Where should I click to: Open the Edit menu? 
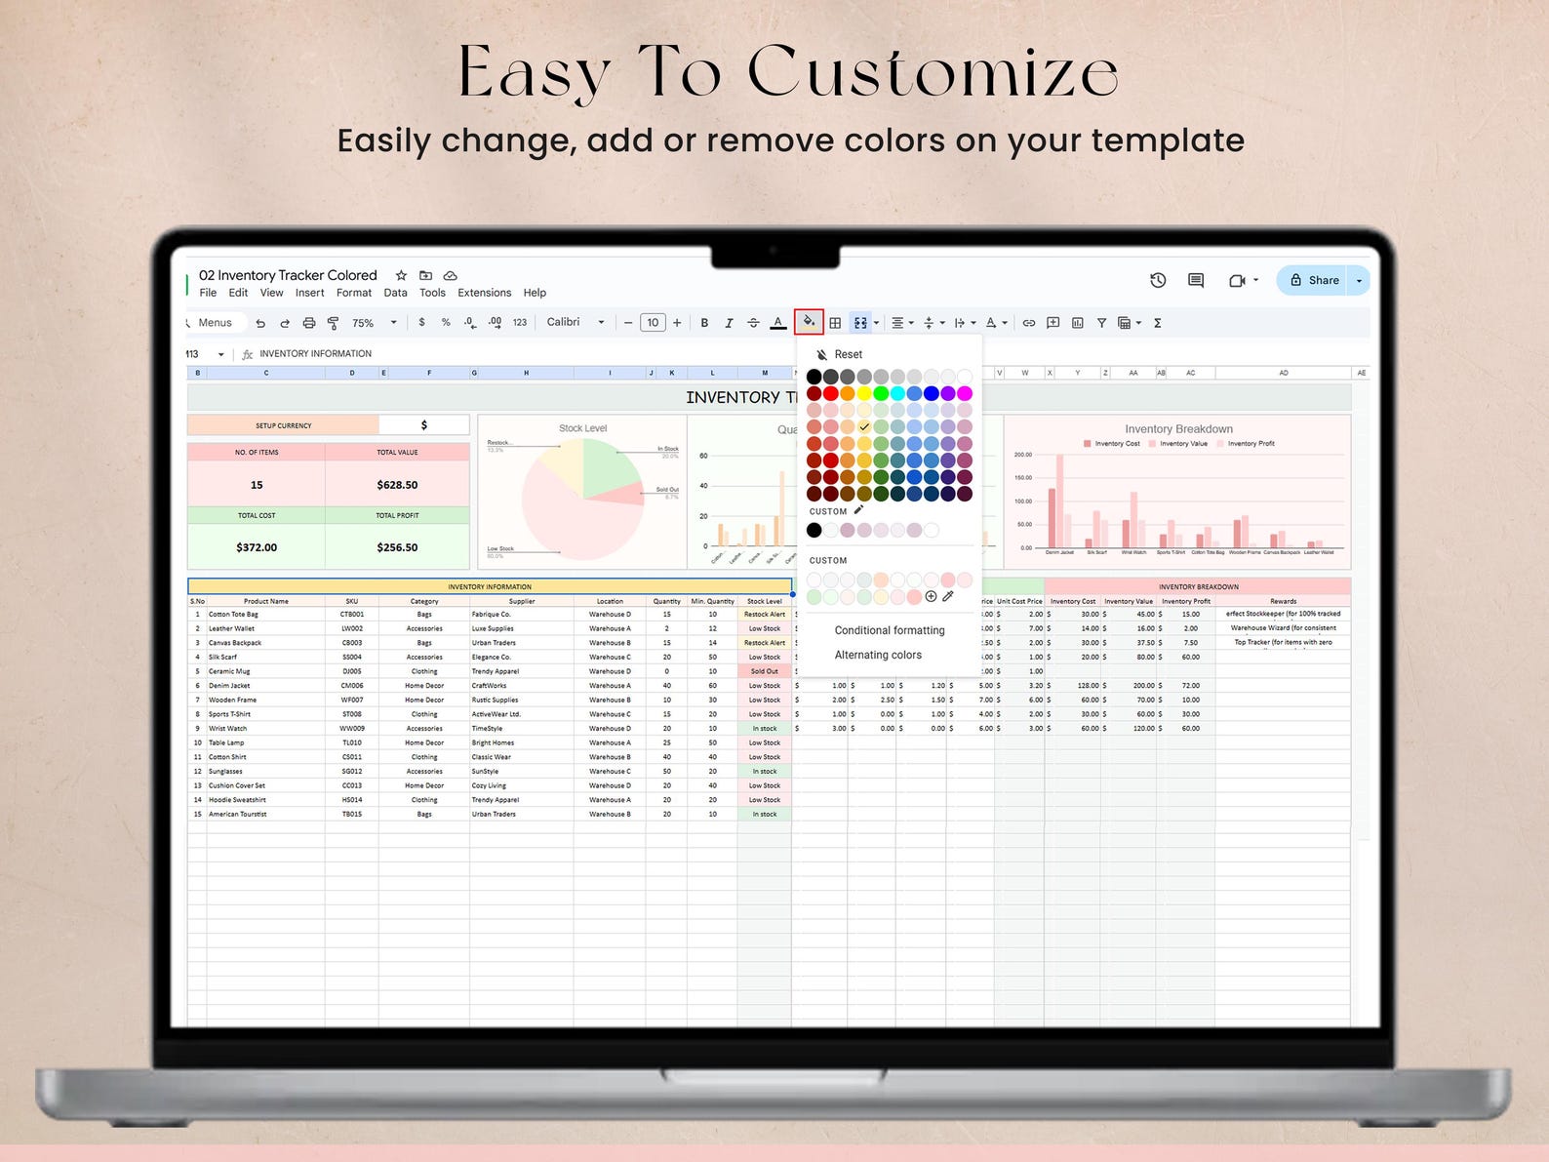pyautogui.click(x=238, y=293)
